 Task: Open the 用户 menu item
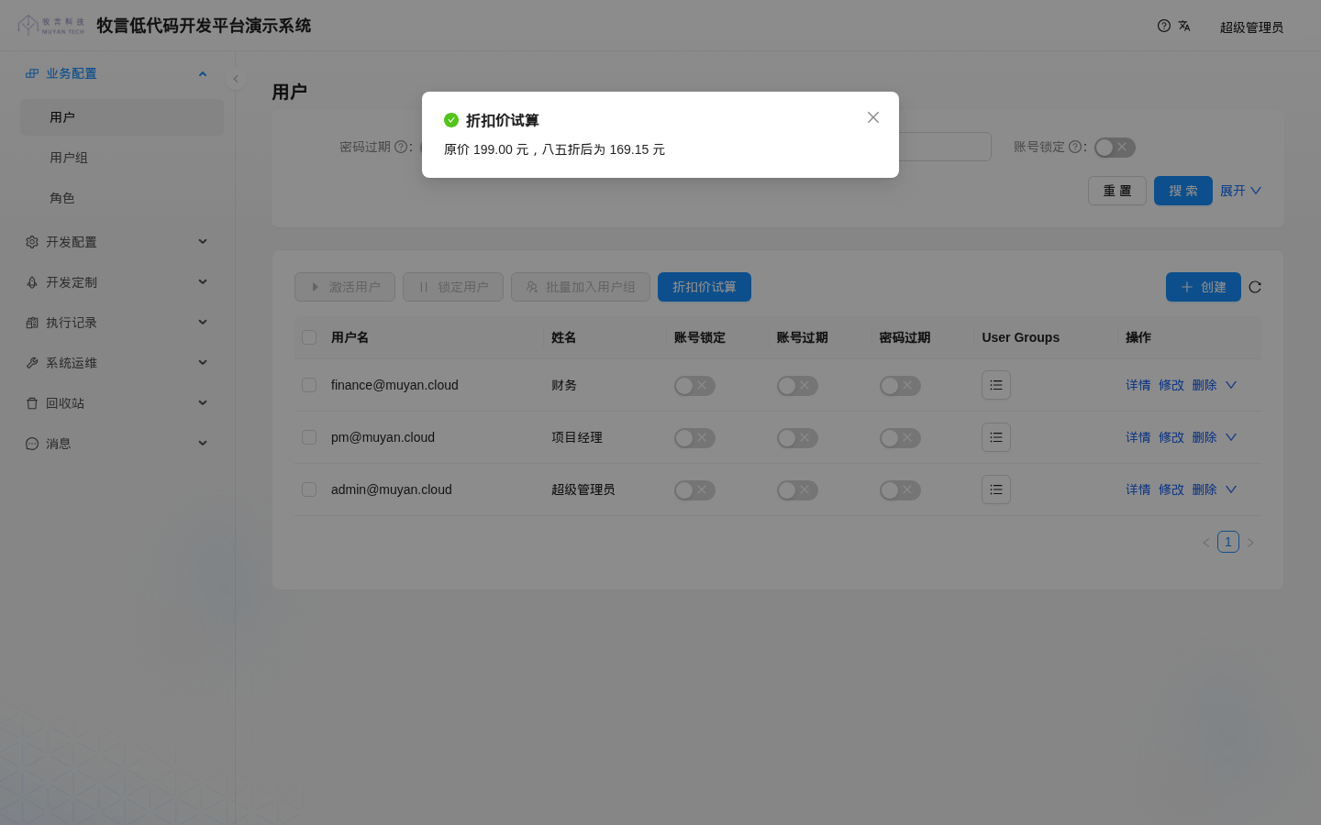click(x=122, y=117)
